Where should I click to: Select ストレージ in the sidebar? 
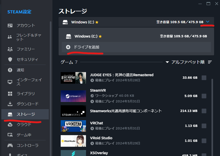[x=25, y=114]
